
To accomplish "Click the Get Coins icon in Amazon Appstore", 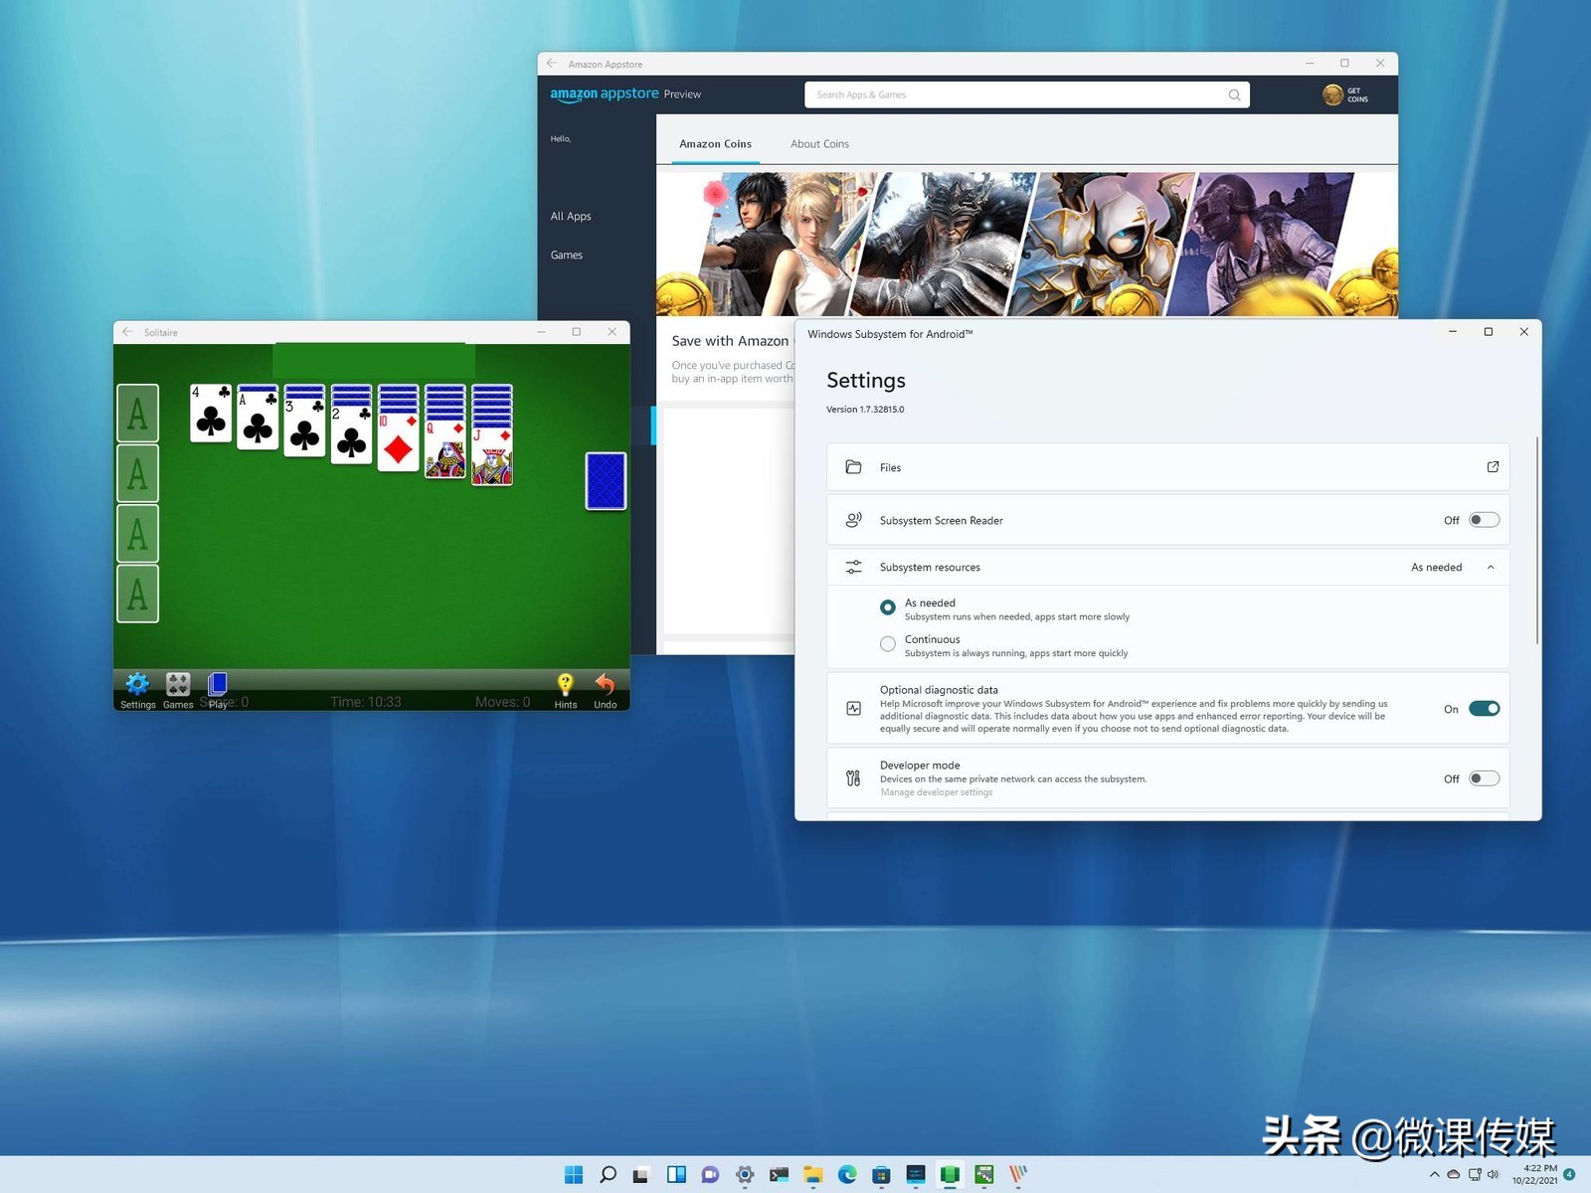I will [x=1333, y=93].
